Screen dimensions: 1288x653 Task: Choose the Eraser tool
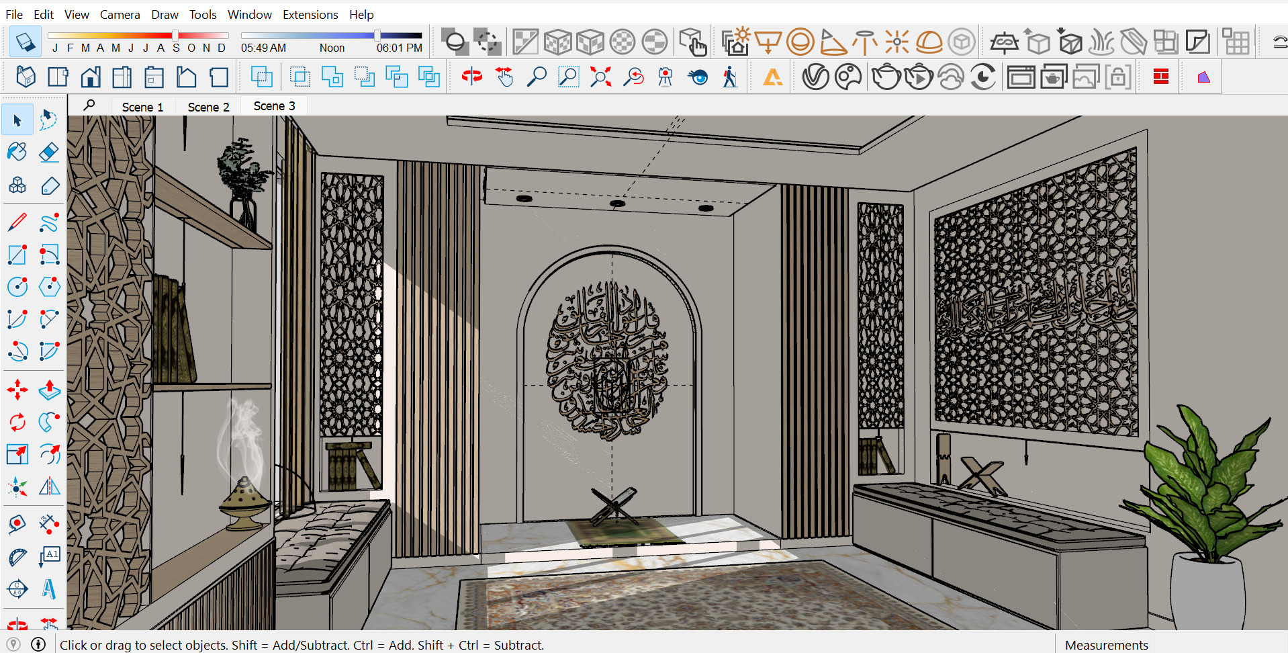(x=49, y=153)
